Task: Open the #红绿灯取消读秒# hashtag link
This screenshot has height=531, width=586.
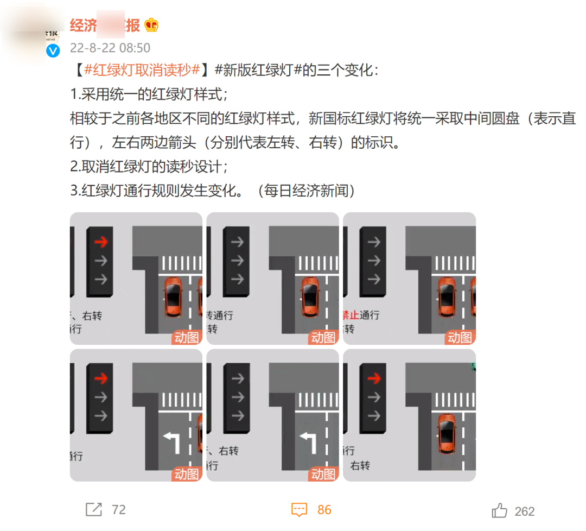Action: coord(142,70)
